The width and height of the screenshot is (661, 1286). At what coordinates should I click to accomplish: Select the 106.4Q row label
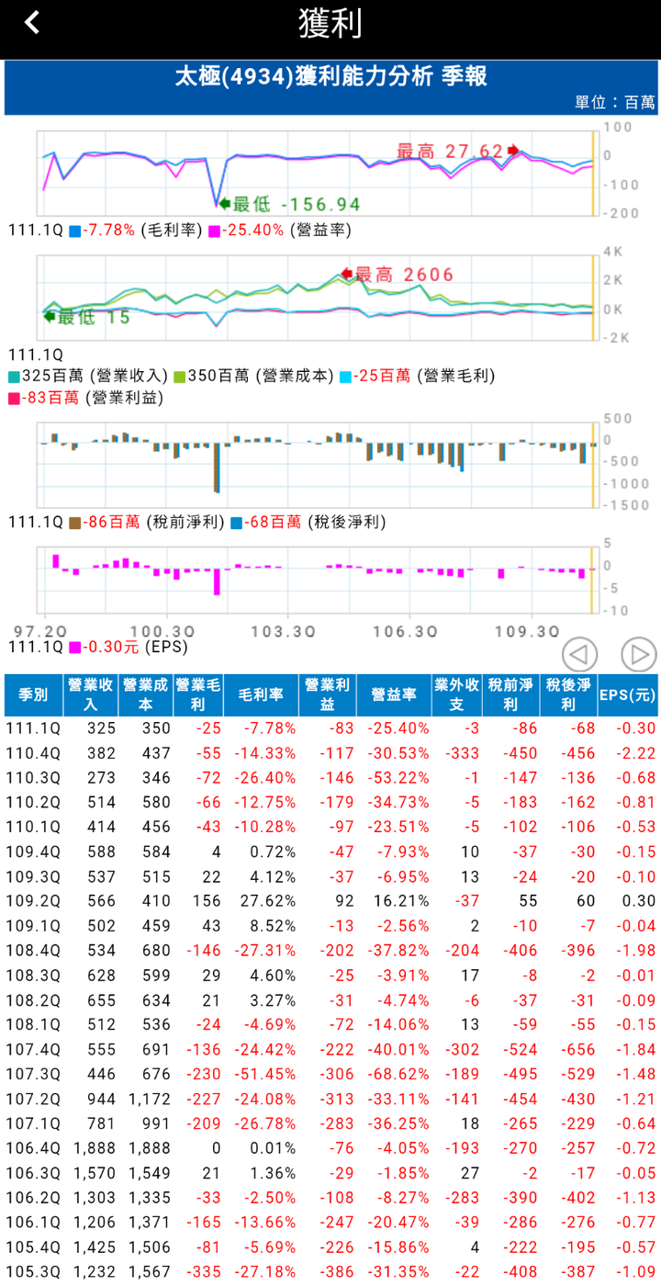33,1149
